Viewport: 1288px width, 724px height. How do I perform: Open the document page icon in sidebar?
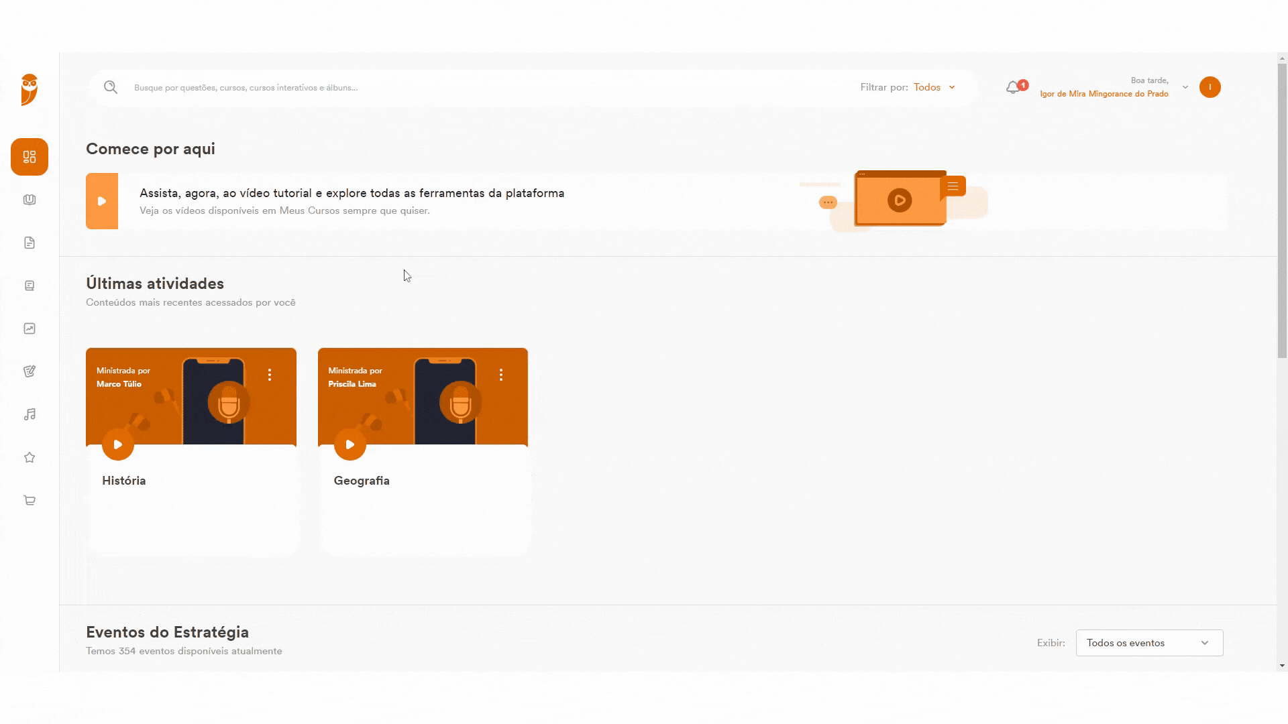[x=30, y=243]
